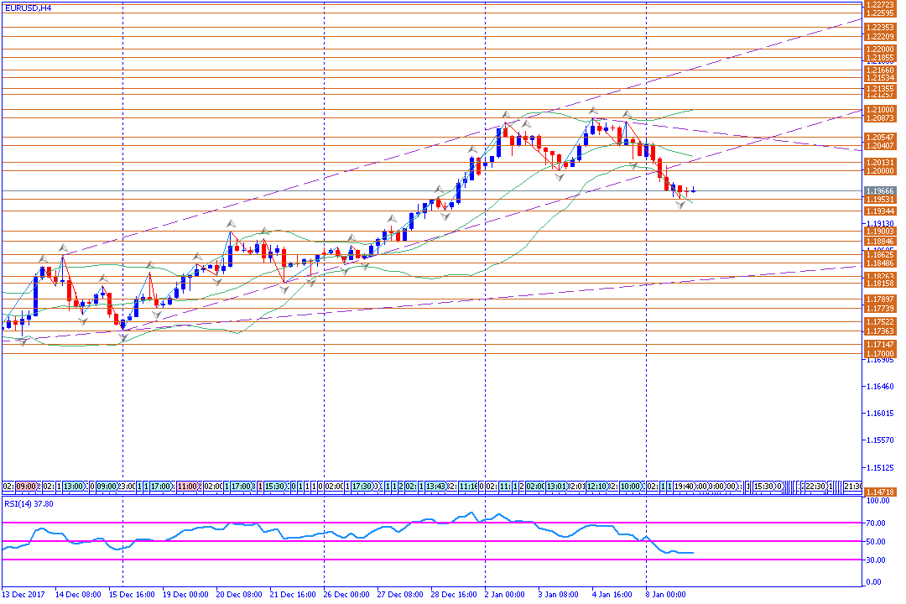
Task: Click the pink 11:00 event marker
Action: click(x=188, y=486)
